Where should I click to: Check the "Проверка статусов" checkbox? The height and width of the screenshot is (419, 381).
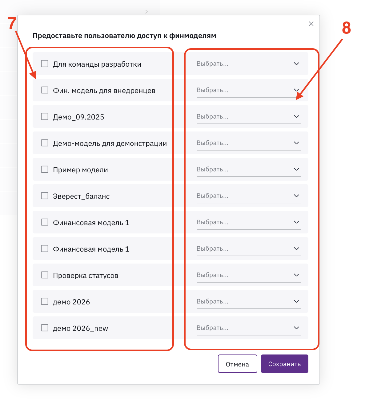45,275
